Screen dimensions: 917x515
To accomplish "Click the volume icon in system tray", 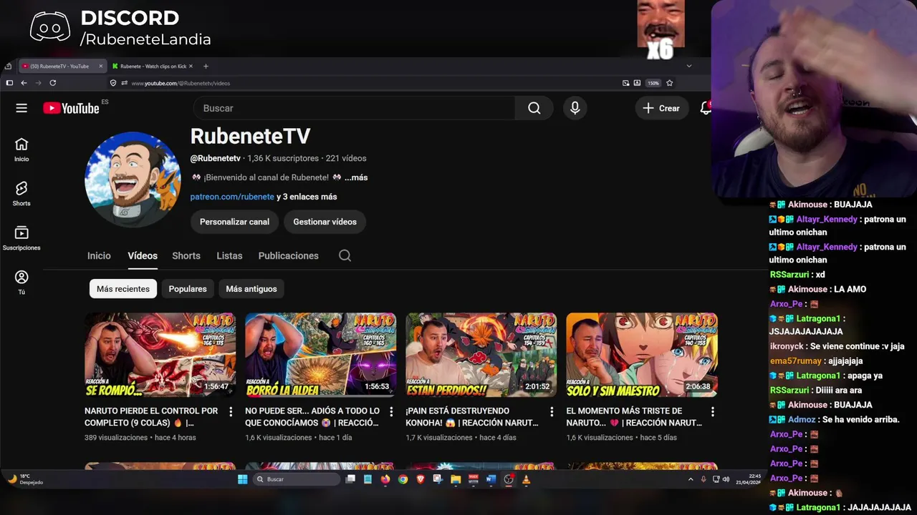I will click(726, 479).
